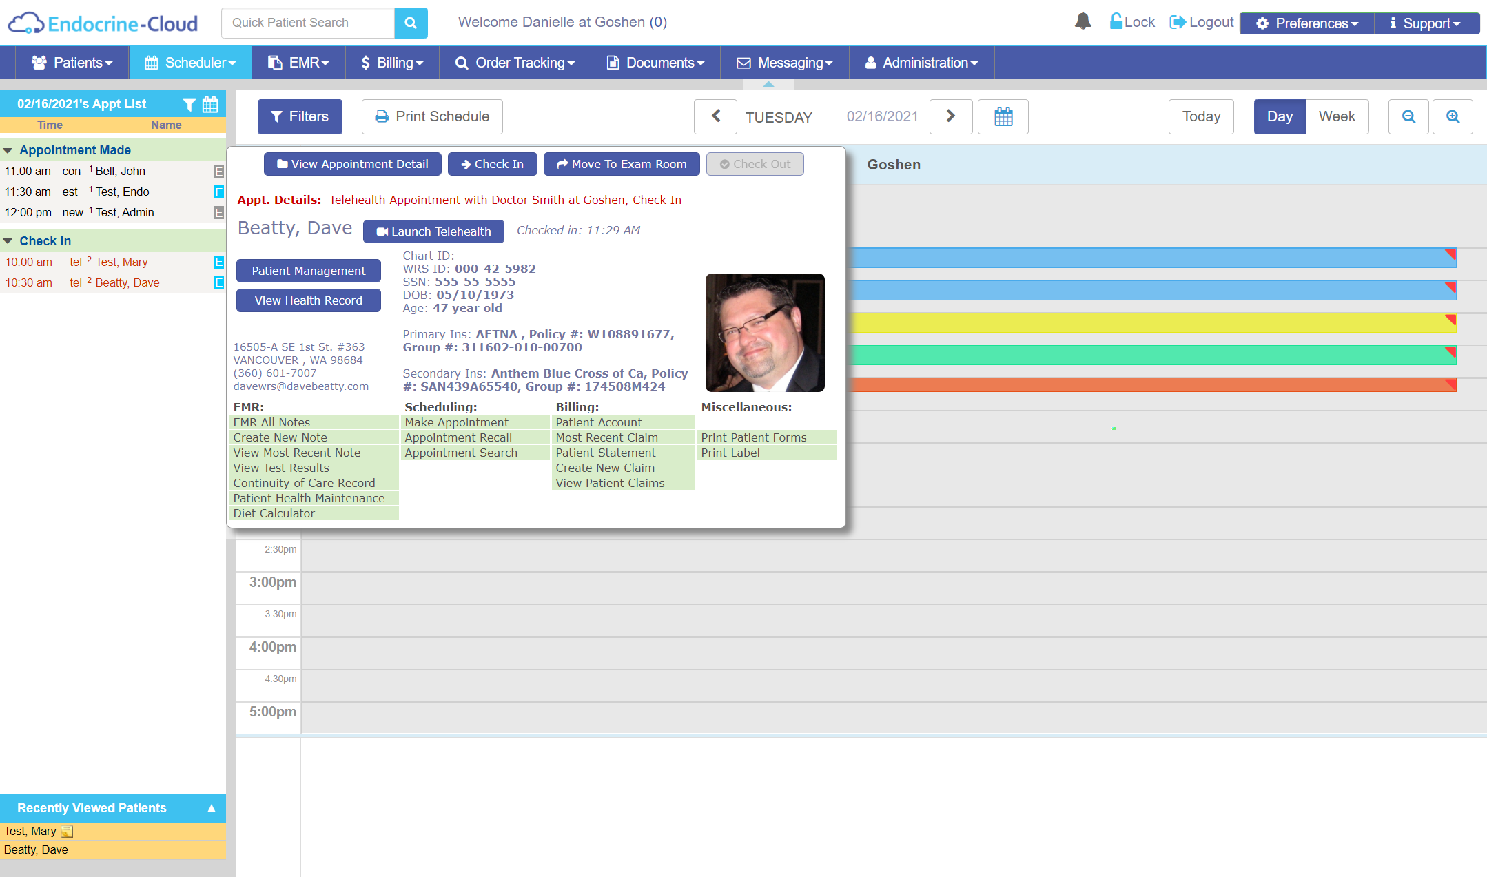Collapse Recently Viewed Patients panel
Viewport: 1487px width, 877px height.
click(212, 808)
